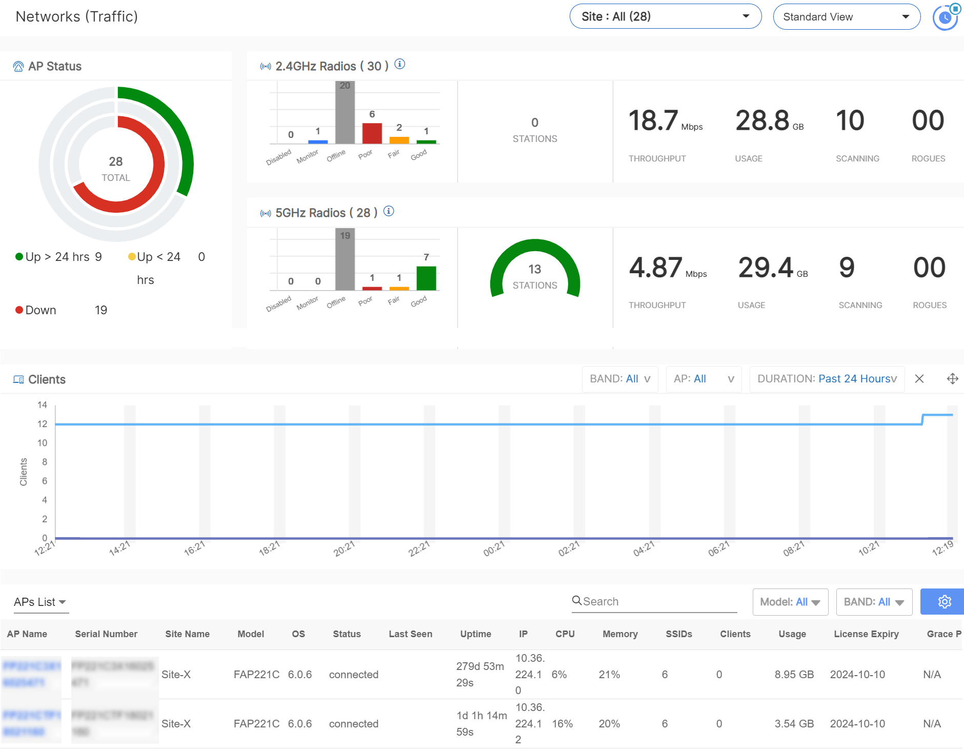Open the second AP name link, 1d 1h uptime row
Image resolution: width=964 pixels, height=752 pixels.
[31, 723]
